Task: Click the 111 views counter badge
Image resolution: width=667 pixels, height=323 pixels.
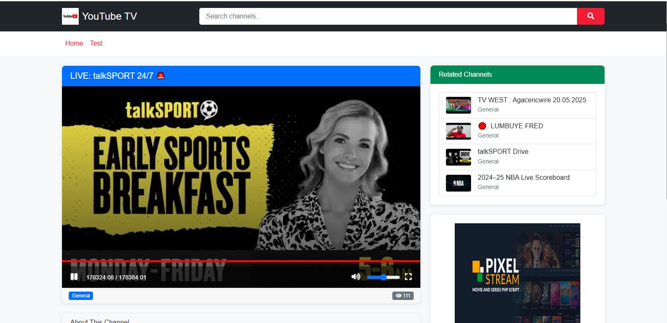Action: pos(403,296)
